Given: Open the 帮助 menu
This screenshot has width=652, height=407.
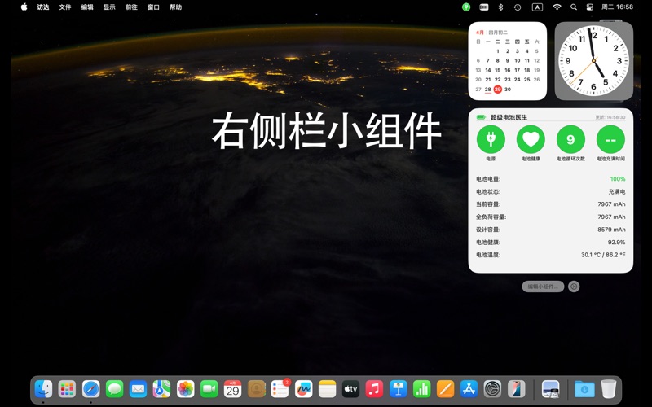Looking at the screenshot, I should tap(175, 7).
